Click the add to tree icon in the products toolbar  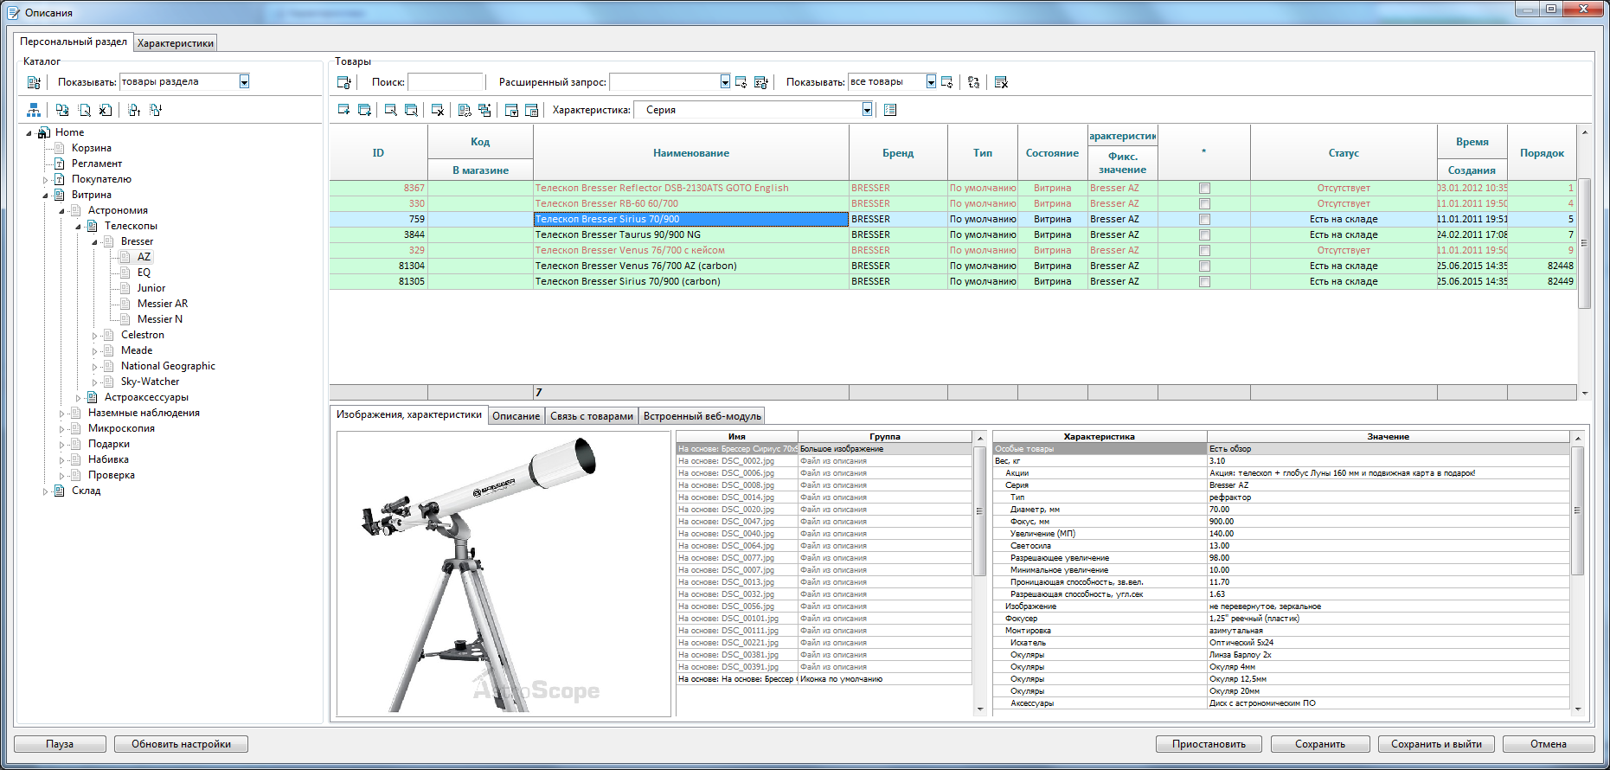484,110
